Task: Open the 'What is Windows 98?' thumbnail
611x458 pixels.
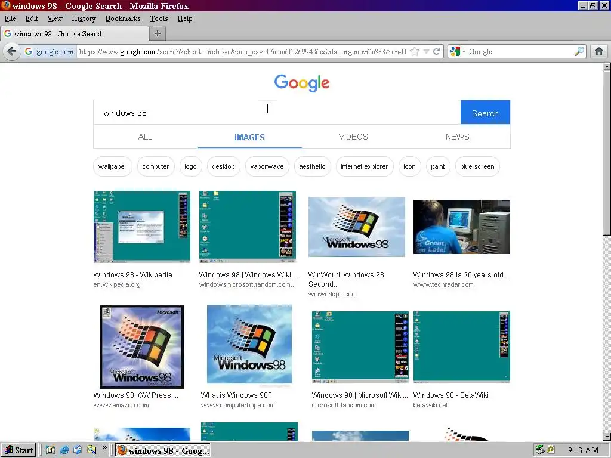Action: point(249,344)
